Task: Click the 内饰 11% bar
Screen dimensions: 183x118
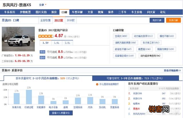Action: [90, 101]
